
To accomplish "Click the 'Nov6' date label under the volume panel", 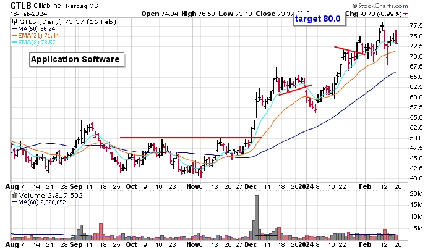I will 194,244.
